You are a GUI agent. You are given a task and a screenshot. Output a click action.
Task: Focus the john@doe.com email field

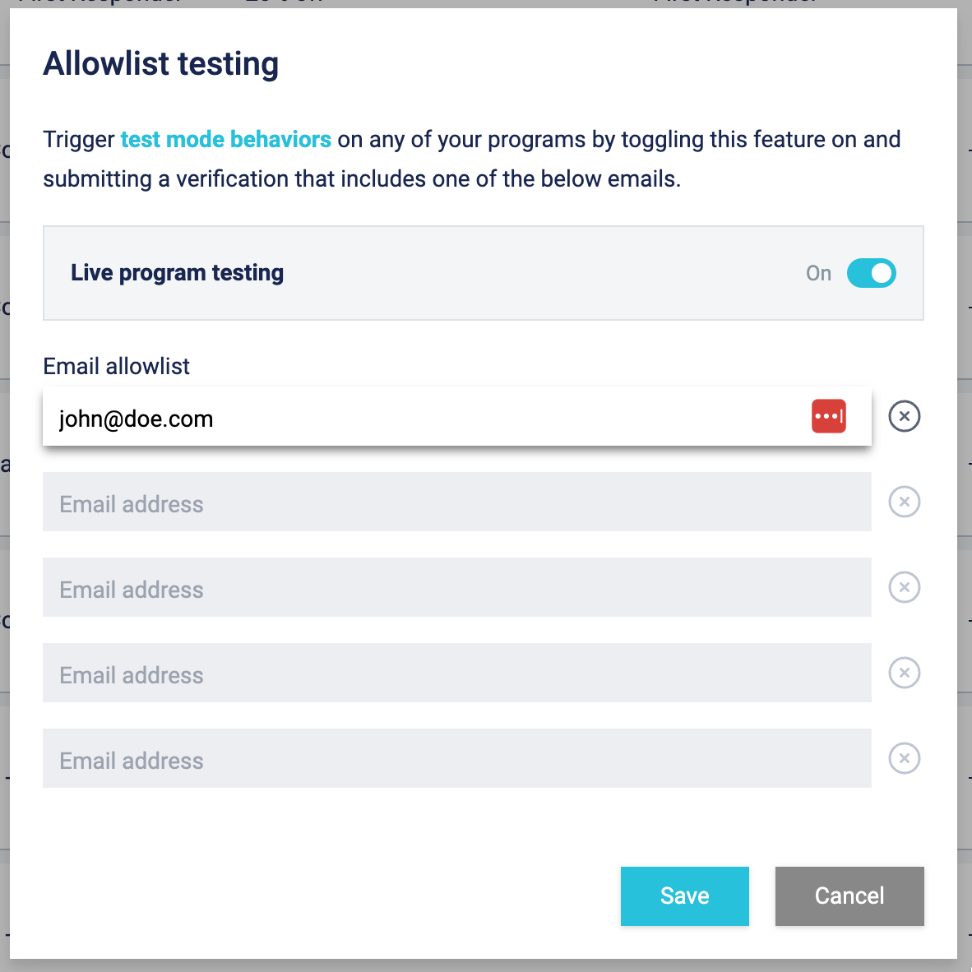(x=411, y=418)
